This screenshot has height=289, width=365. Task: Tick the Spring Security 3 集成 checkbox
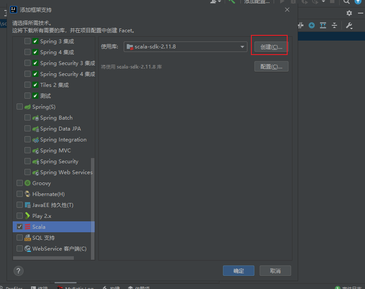[28, 63]
